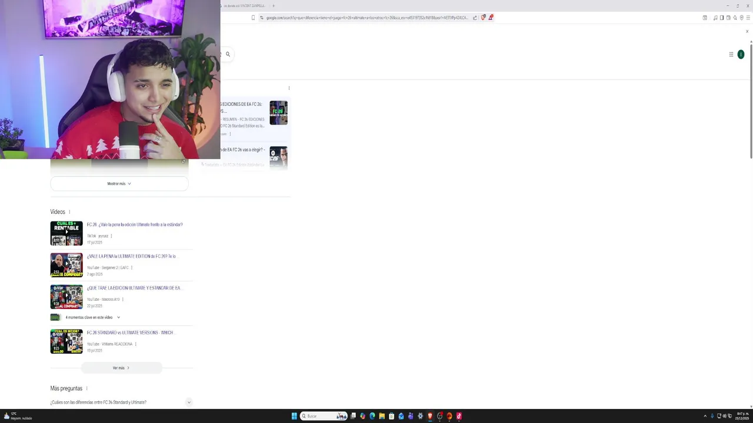Open the Macross A10 video thumbnail
Image resolution: width=753 pixels, height=423 pixels.
tap(66, 297)
